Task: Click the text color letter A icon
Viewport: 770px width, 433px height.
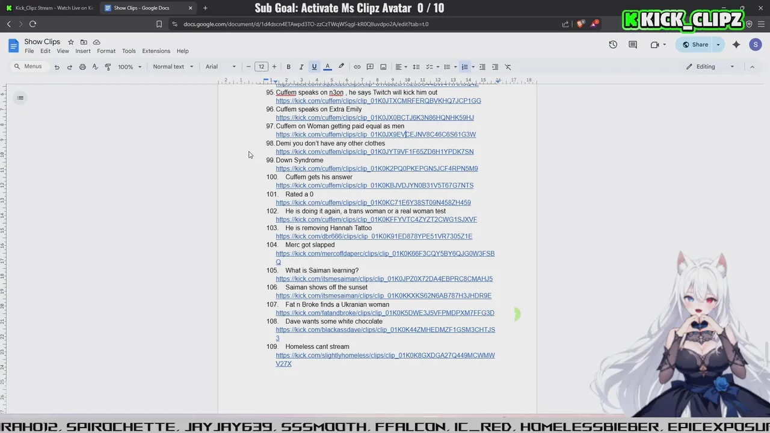Action: (x=327, y=67)
